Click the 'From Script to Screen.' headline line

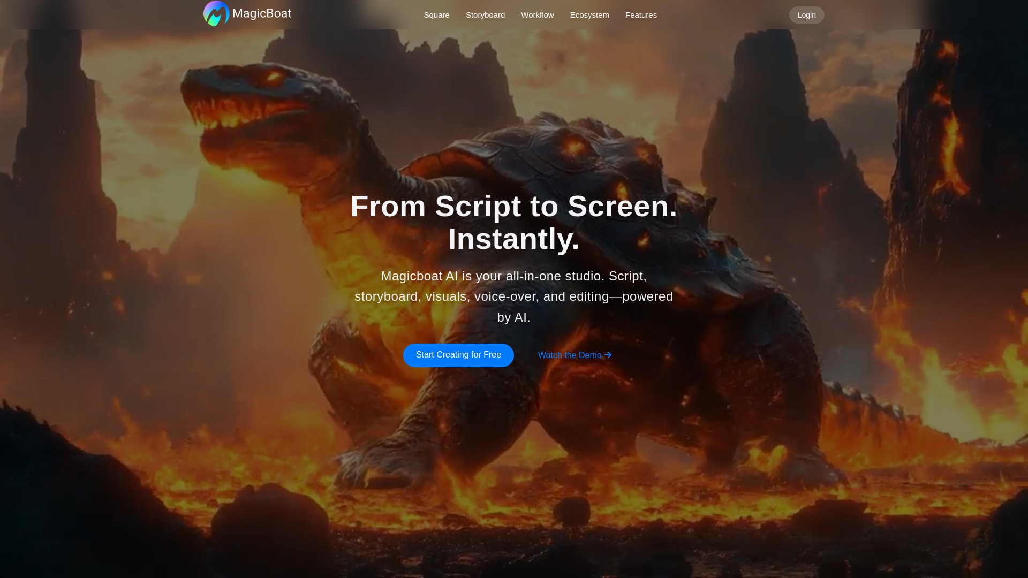(513, 206)
